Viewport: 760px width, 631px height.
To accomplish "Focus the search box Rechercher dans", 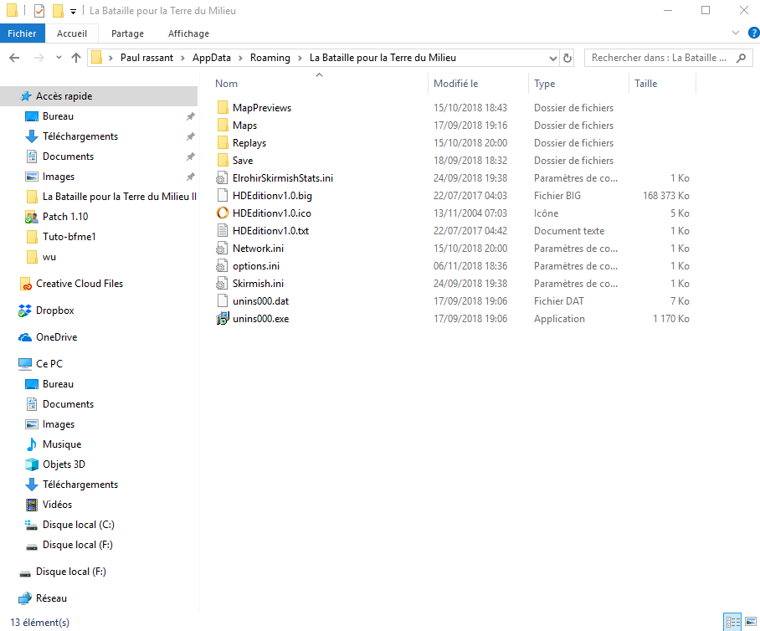I will 659,58.
